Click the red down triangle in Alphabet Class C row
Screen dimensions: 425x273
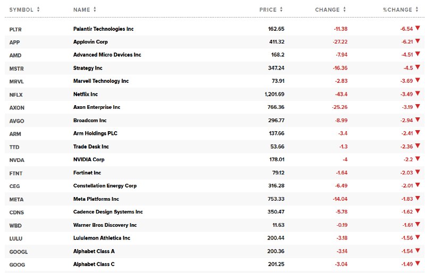418,264
